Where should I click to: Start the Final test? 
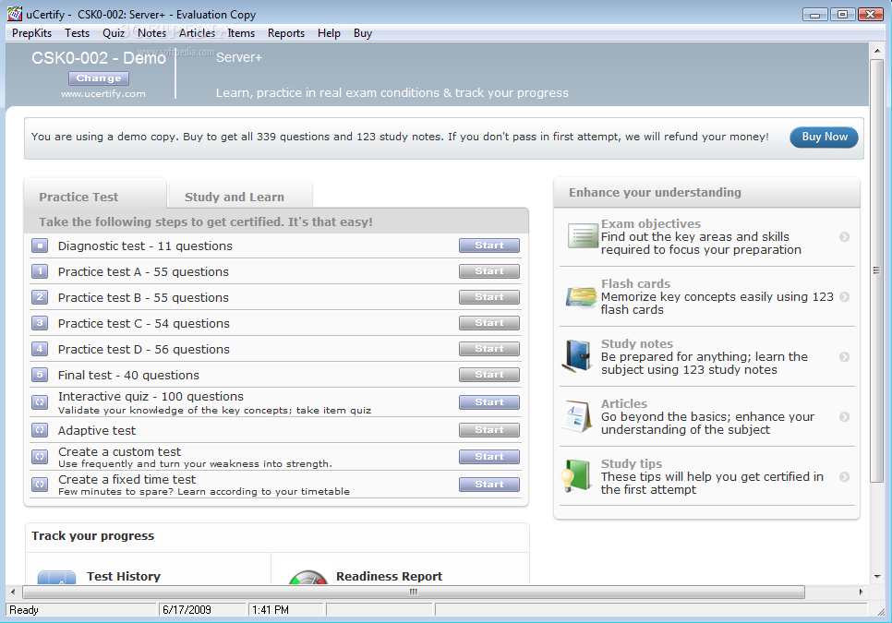(x=489, y=375)
